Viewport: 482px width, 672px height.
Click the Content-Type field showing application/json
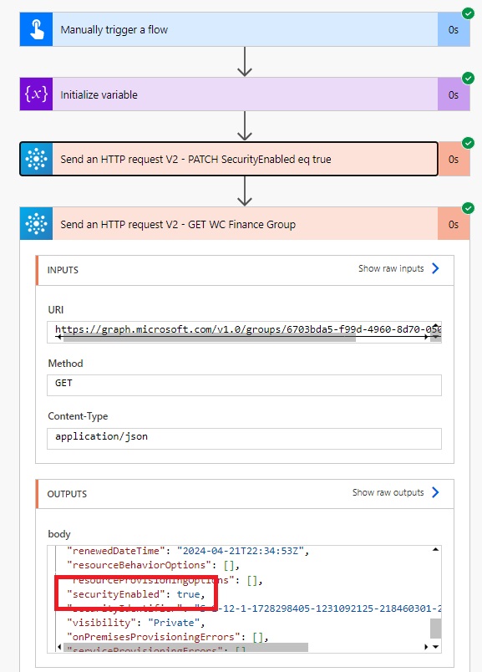click(244, 439)
